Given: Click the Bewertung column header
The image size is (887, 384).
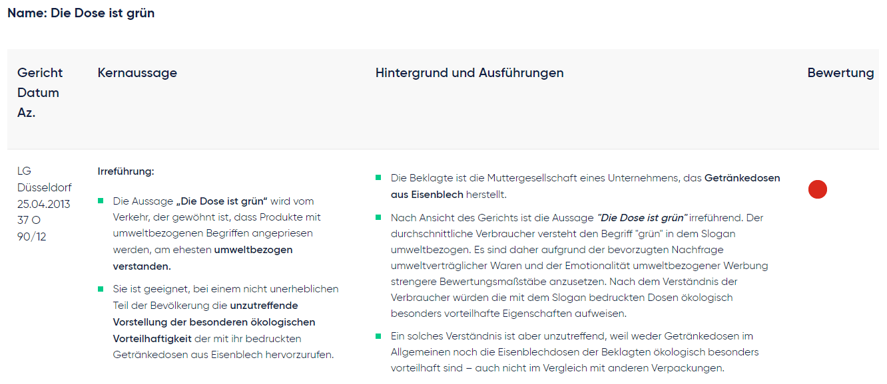Looking at the screenshot, I should pyautogui.click(x=840, y=73).
